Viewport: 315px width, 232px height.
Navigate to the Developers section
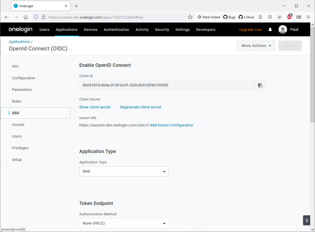tap(206, 29)
